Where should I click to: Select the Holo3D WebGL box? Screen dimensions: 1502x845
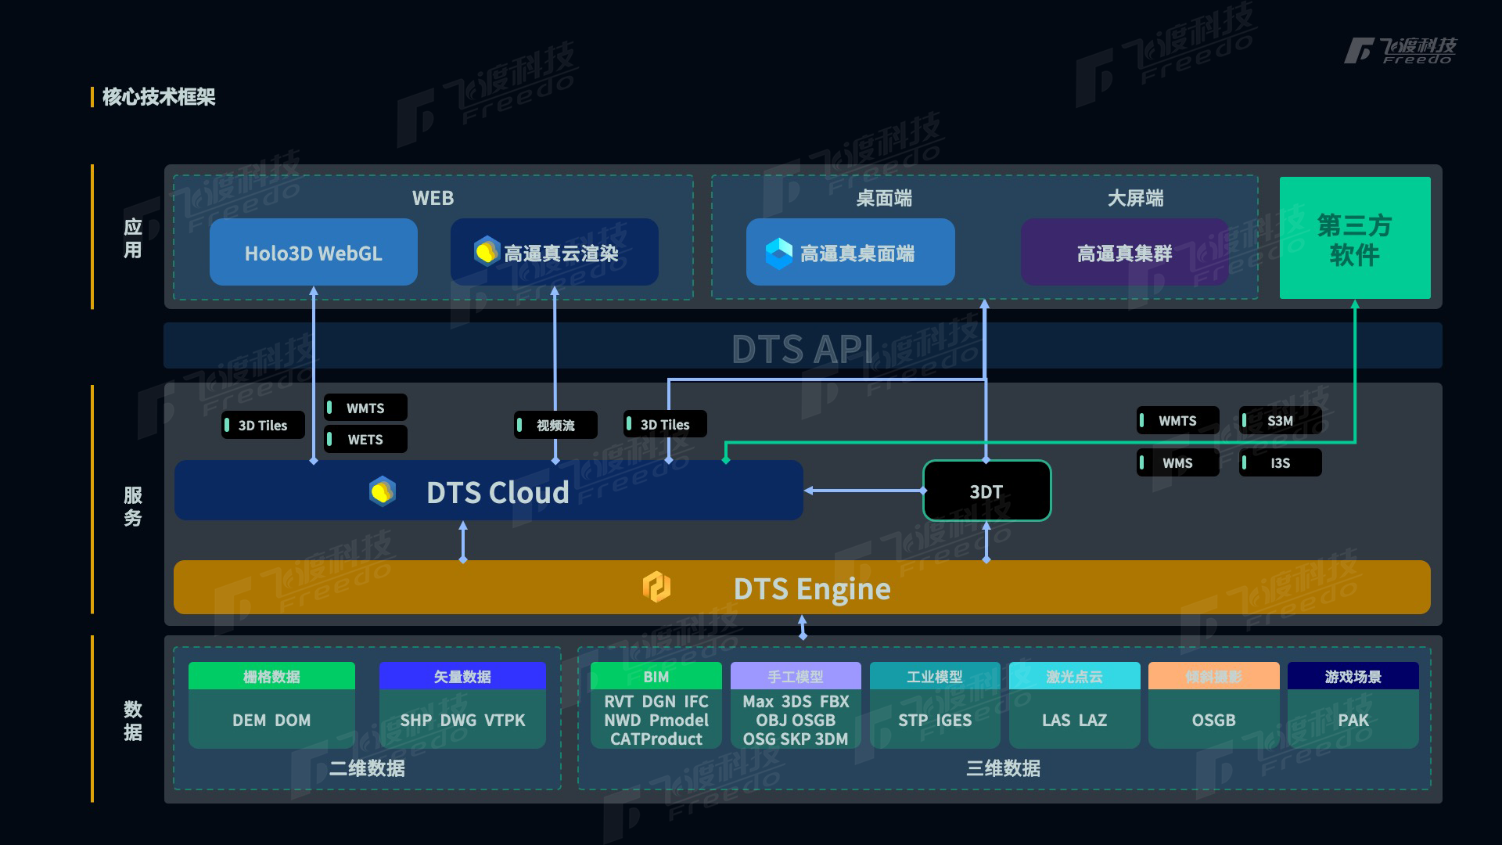pyautogui.click(x=314, y=252)
